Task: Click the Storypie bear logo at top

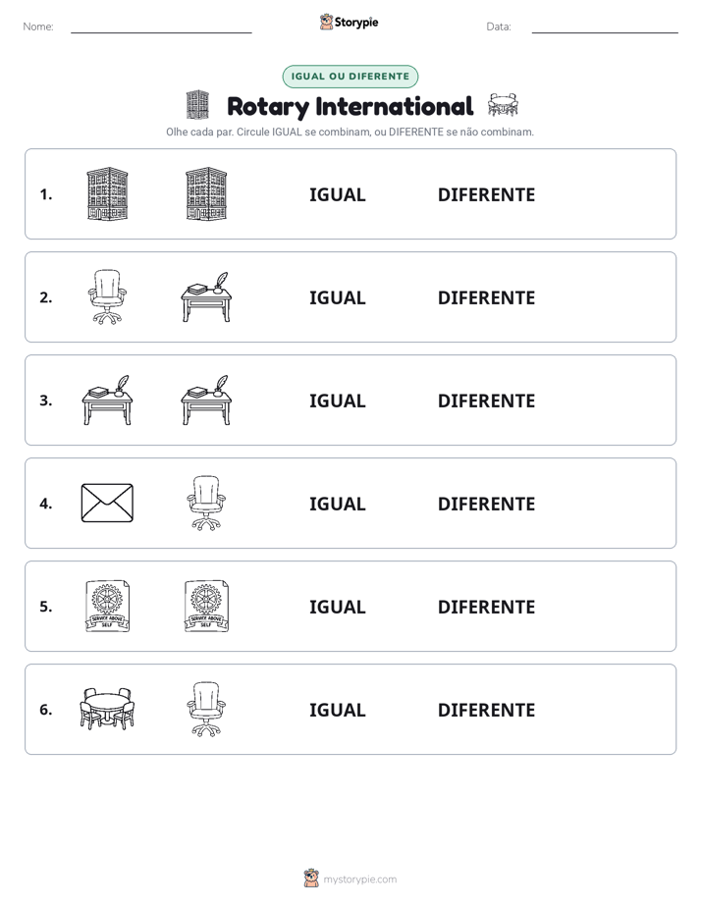Action: pos(326,22)
